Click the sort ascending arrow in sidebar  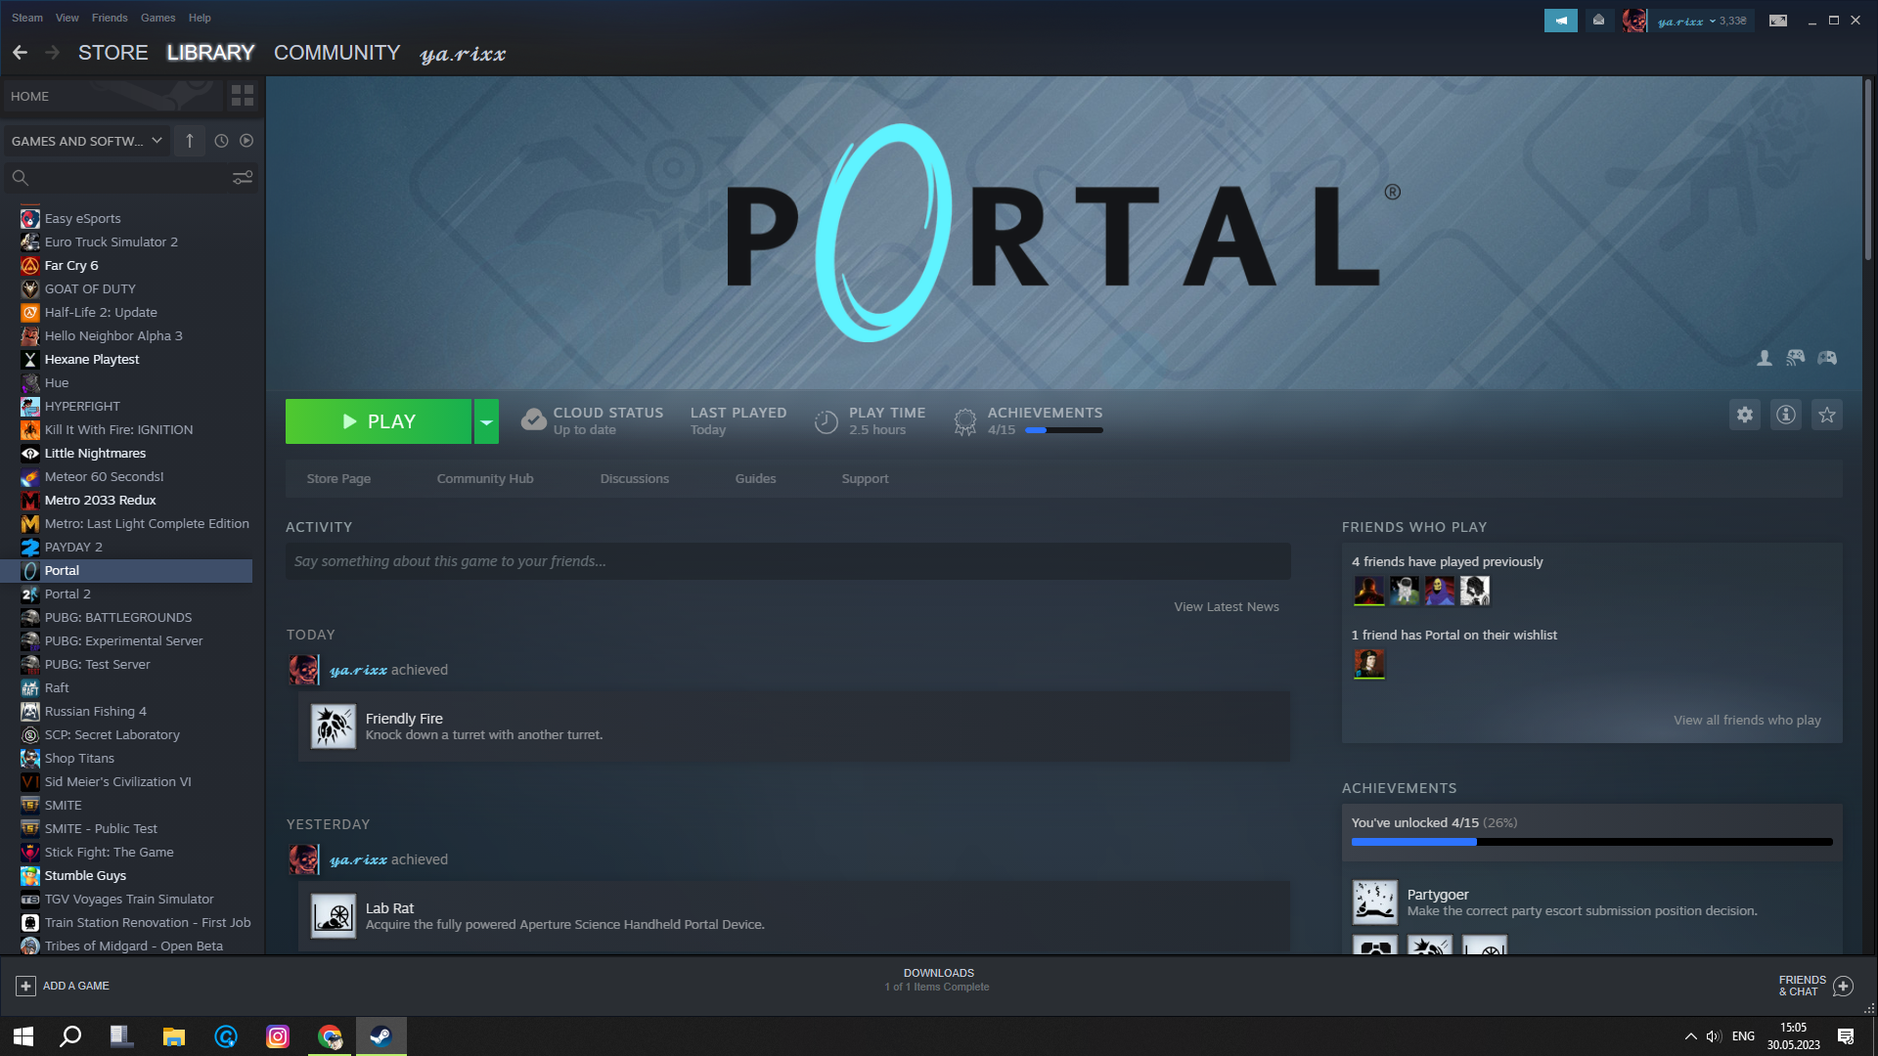pyautogui.click(x=190, y=141)
